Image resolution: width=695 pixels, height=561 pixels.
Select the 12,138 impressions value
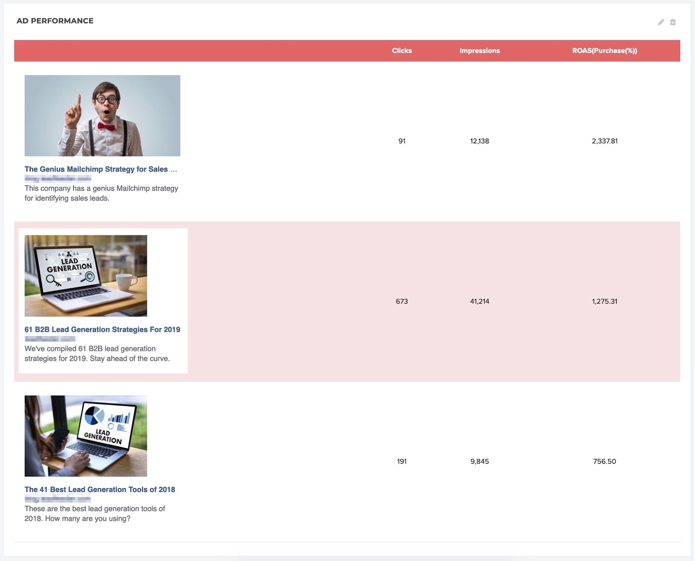coord(479,141)
